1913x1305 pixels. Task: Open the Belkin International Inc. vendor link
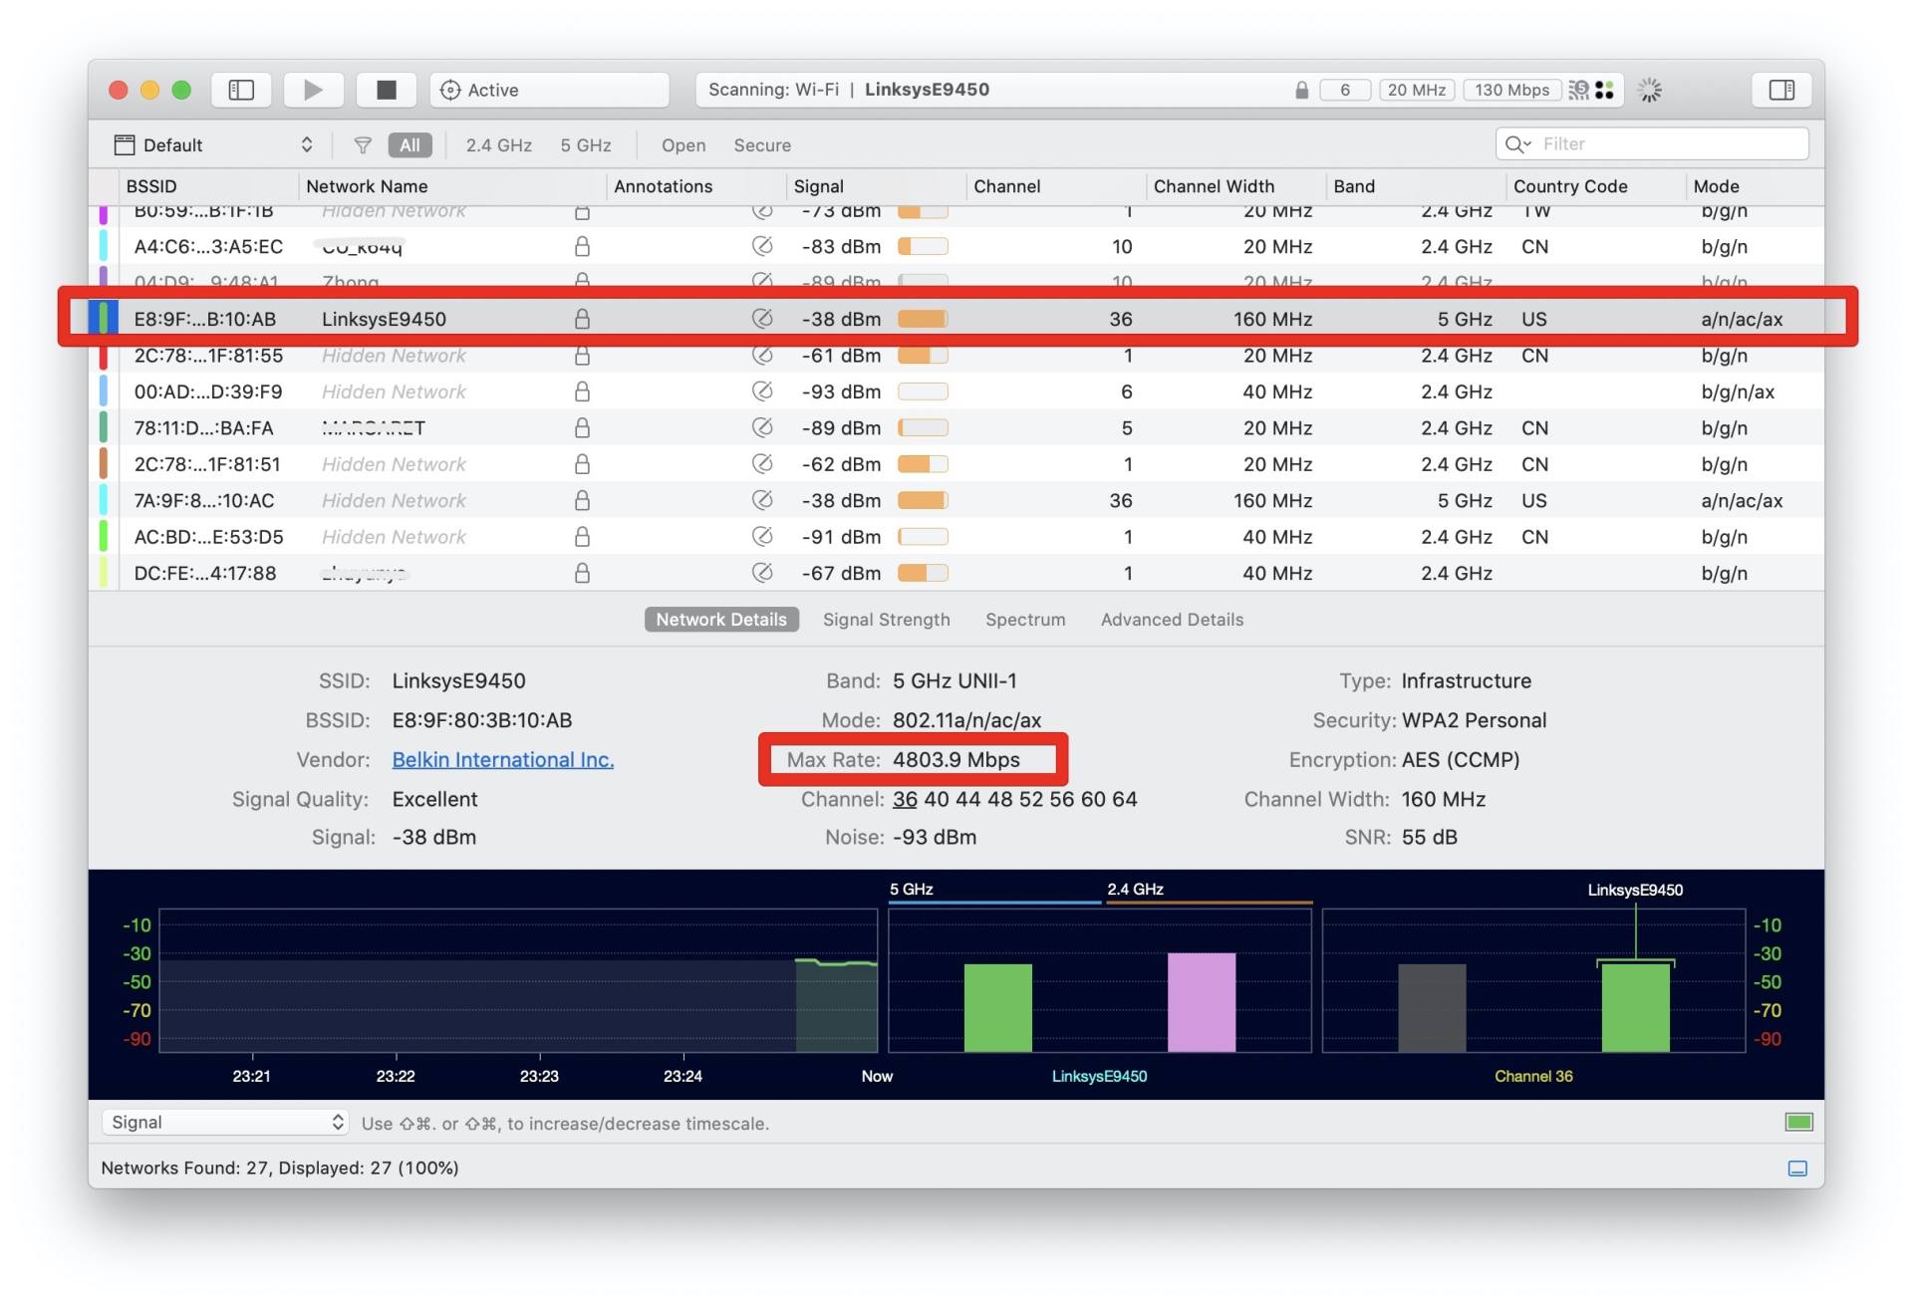click(502, 760)
